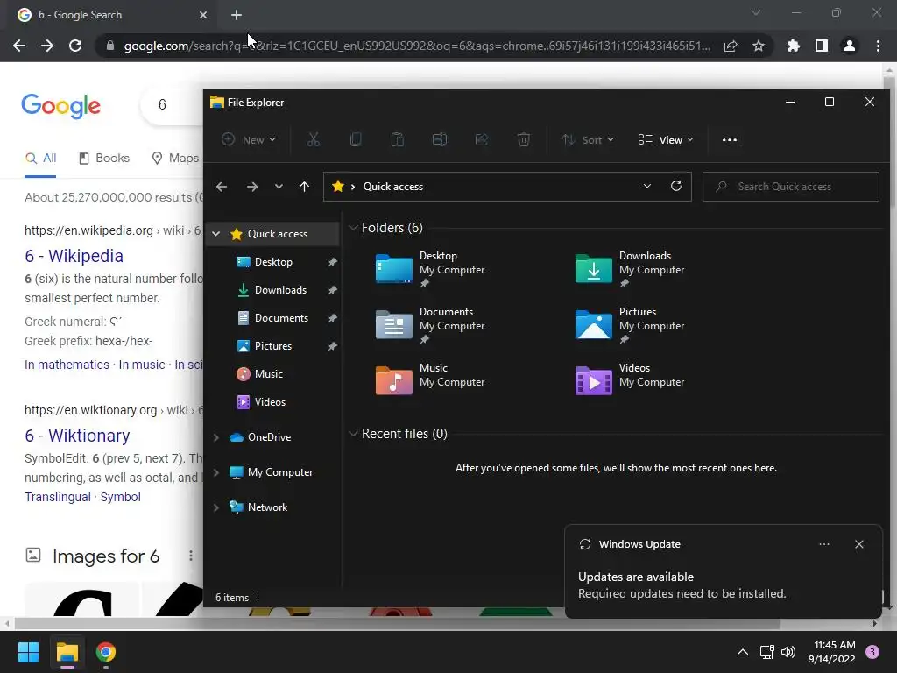Dismiss the Windows Update notification

point(858,544)
